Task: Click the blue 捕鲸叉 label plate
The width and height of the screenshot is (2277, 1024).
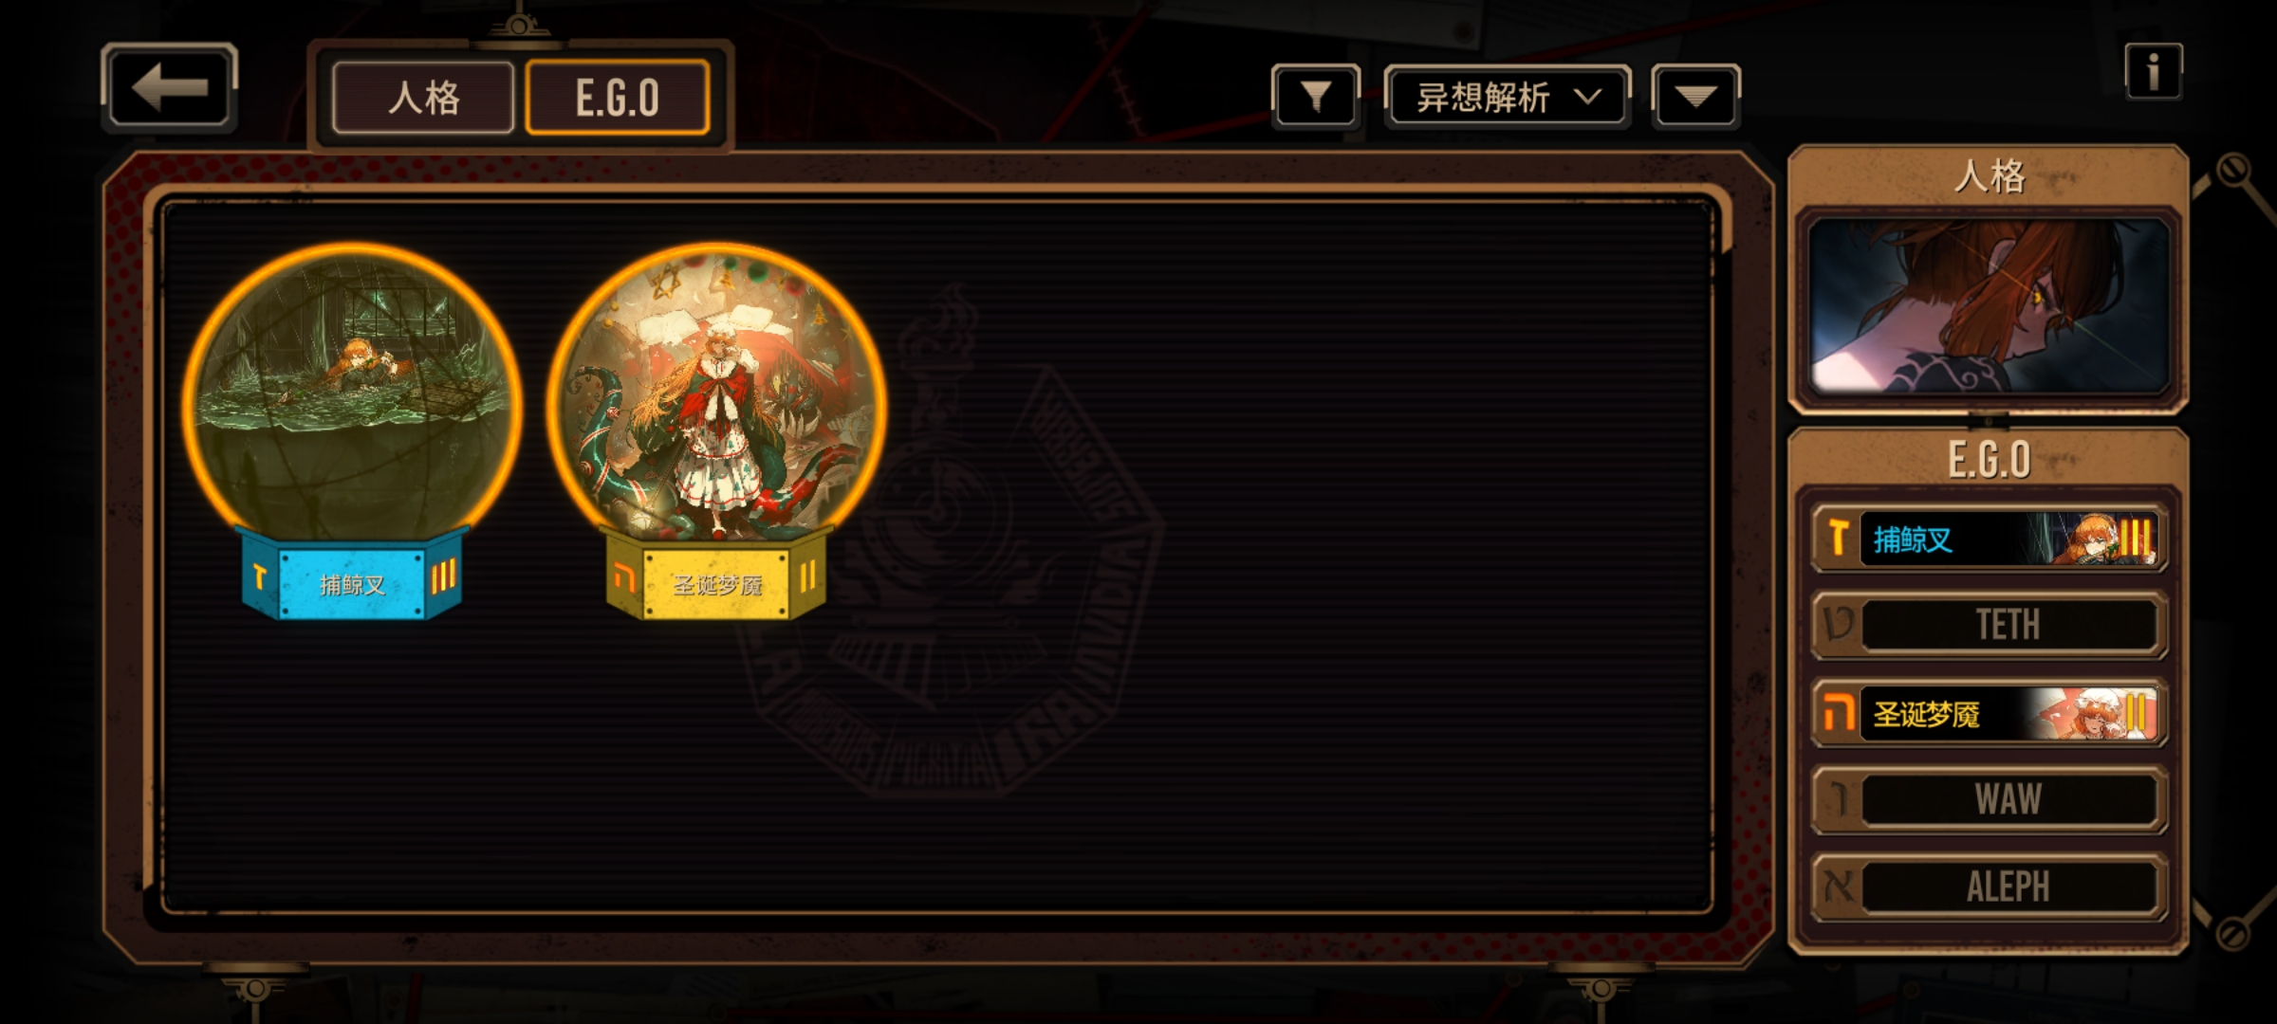Action: [x=352, y=581]
